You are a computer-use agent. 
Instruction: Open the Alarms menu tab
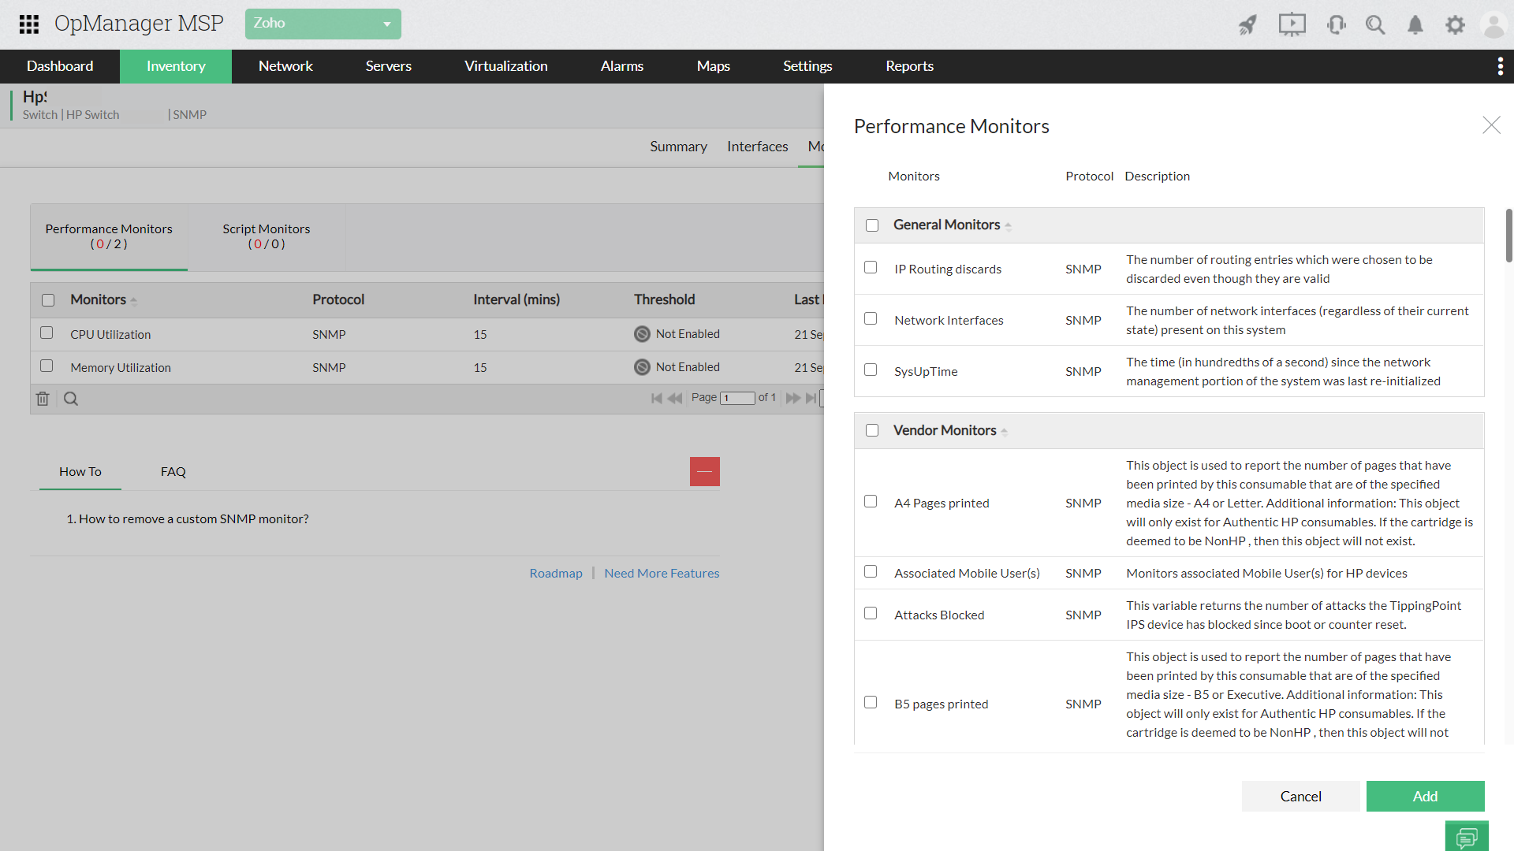pos(621,66)
